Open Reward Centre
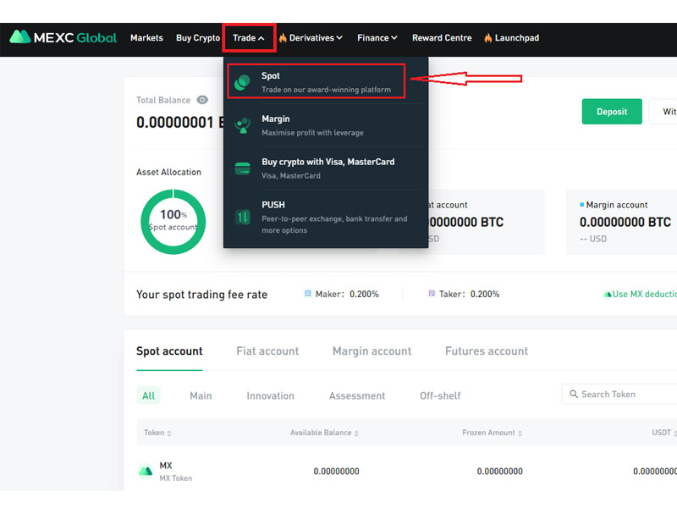677x508 pixels. 442,38
